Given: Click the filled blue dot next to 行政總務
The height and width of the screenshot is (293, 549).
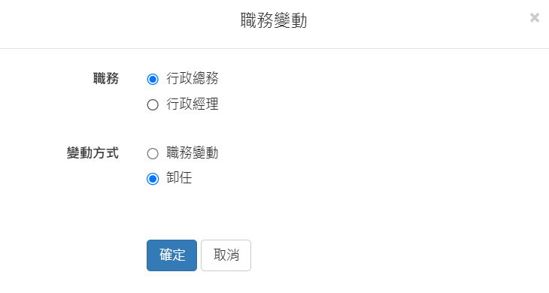Looking at the screenshot, I should (153, 80).
